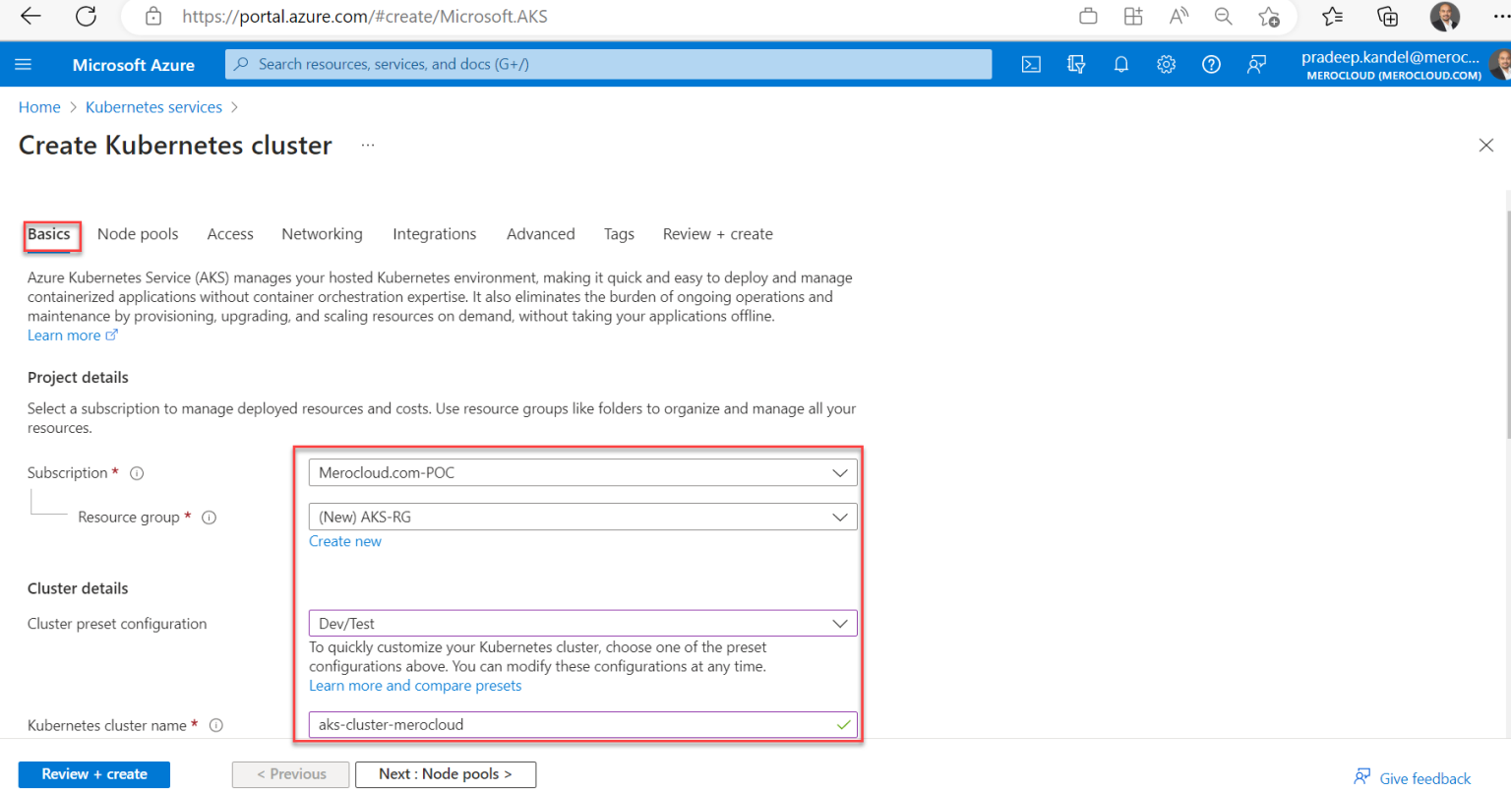This screenshot has height=794, width=1511.
Task: Open the portal Settings gear
Action: coord(1166,64)
